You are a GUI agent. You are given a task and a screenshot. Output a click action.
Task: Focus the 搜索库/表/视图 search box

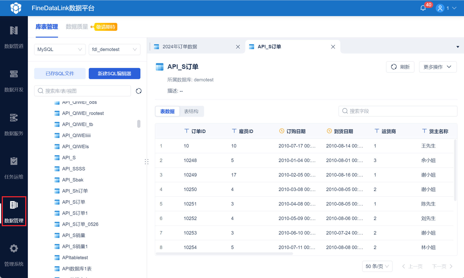click(x=82, y=91)
